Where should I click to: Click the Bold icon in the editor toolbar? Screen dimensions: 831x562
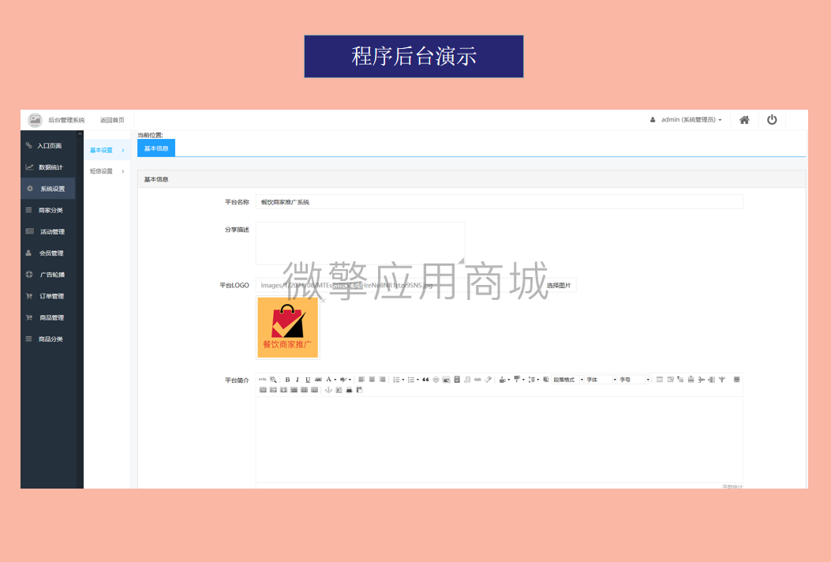286,380
